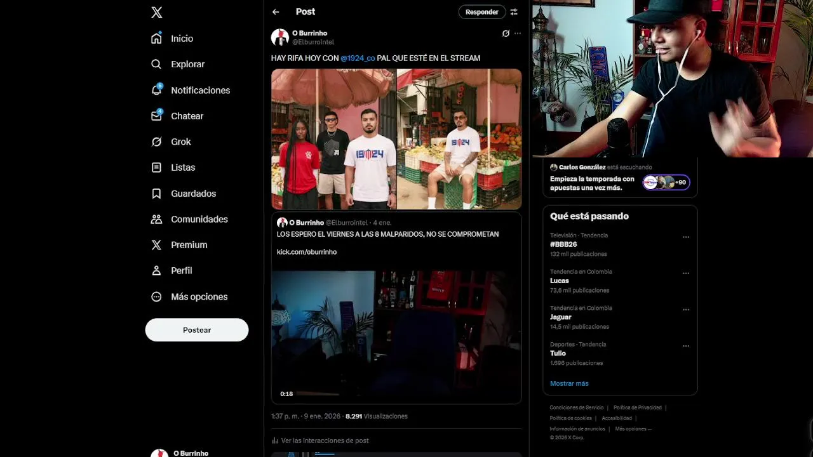Open Ver las interacciones de post

325,440
